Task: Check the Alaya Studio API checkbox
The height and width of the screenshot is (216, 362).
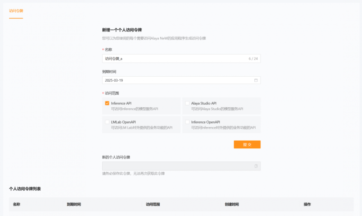Action: click(x=187, y=103)
